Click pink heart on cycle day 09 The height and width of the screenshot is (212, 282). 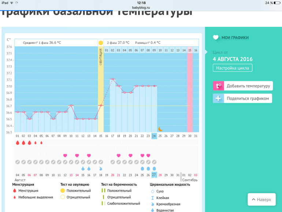point(65,156)
